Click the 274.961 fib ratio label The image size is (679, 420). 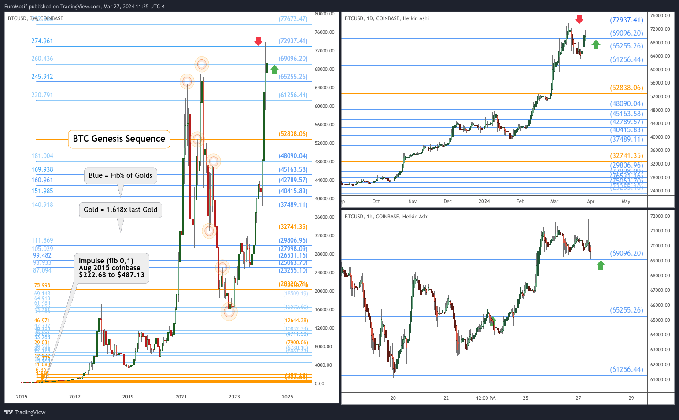[42, 41]
